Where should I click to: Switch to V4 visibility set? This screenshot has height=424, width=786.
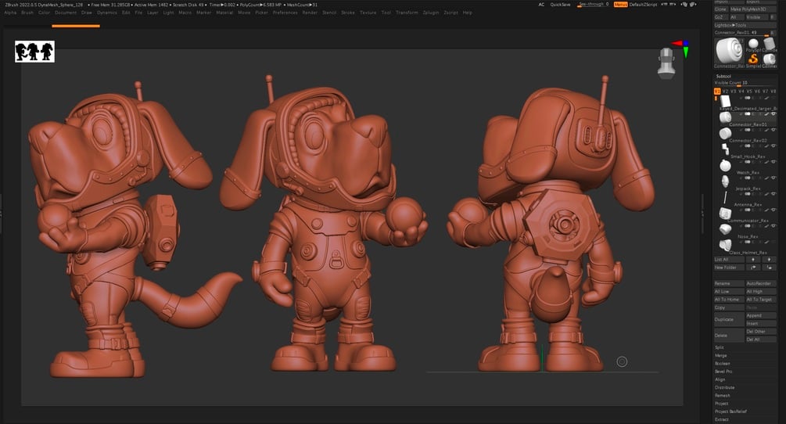point(741,92)
